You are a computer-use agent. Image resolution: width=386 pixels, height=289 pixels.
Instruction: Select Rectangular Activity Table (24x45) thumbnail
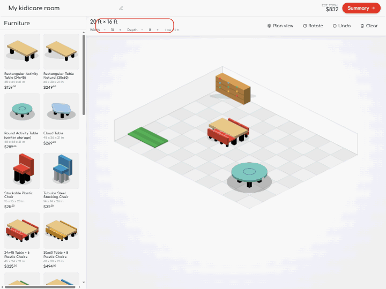22,51
